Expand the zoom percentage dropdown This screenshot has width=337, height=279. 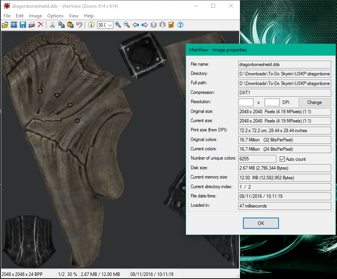tap(110, 25)
